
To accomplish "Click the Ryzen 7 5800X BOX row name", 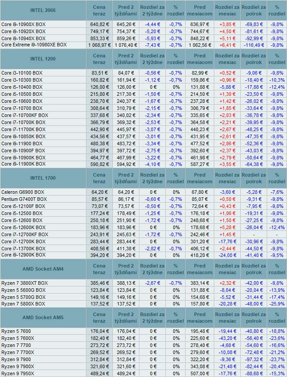I will [23, 304].
